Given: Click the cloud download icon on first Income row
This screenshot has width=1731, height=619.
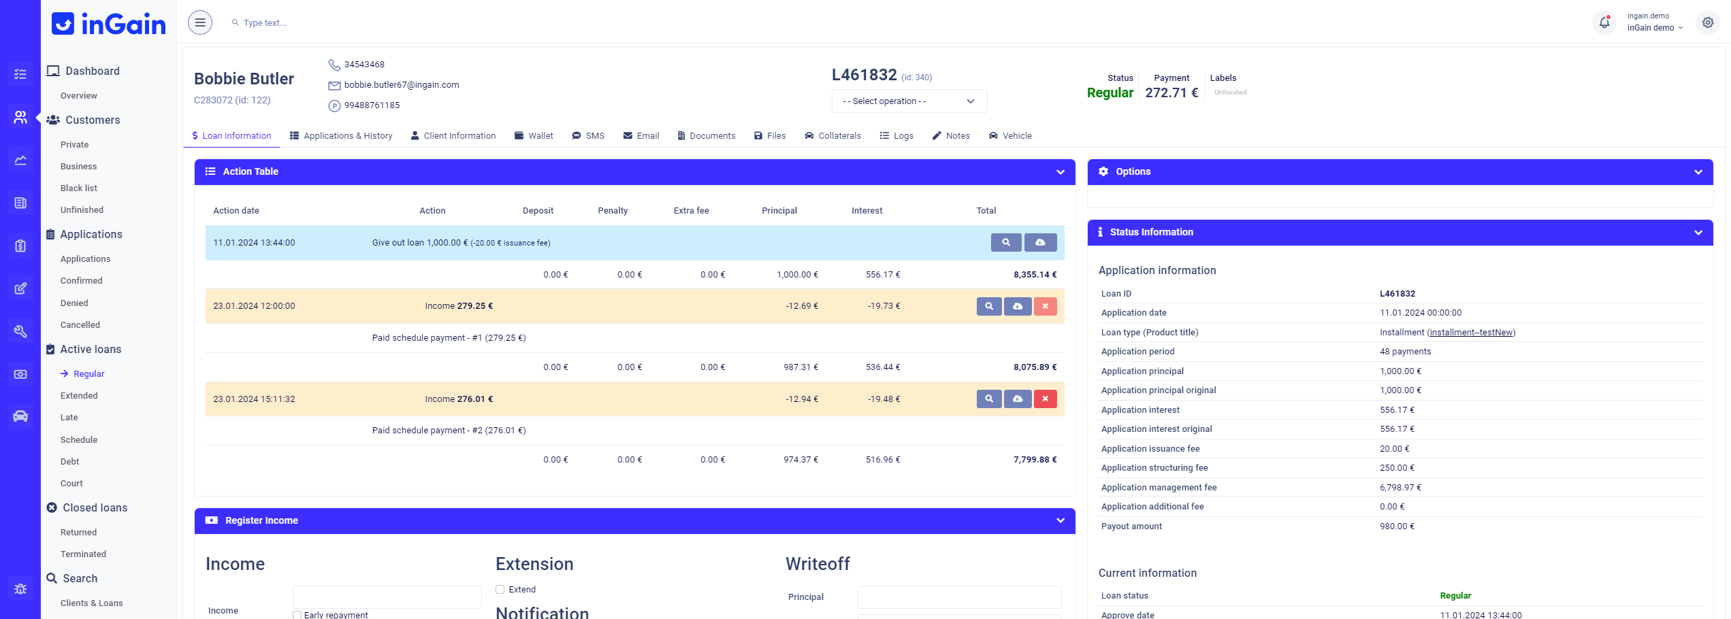Looking at the screenshot, I should (x=1018, y=306).
